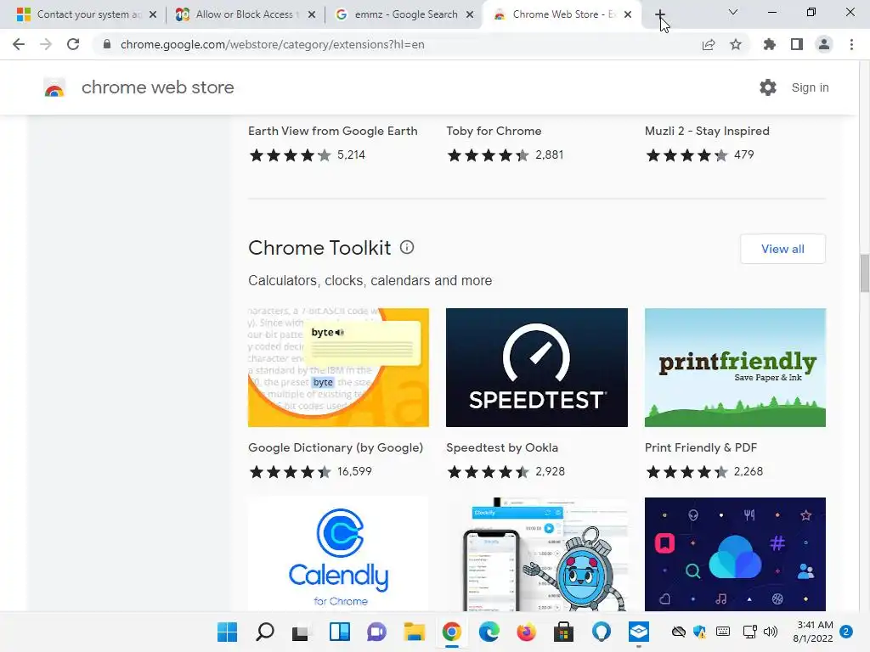Screen dimensions: 870x652
Task: Open tab search dropdown chevron
Action: [x=733, y=12]
